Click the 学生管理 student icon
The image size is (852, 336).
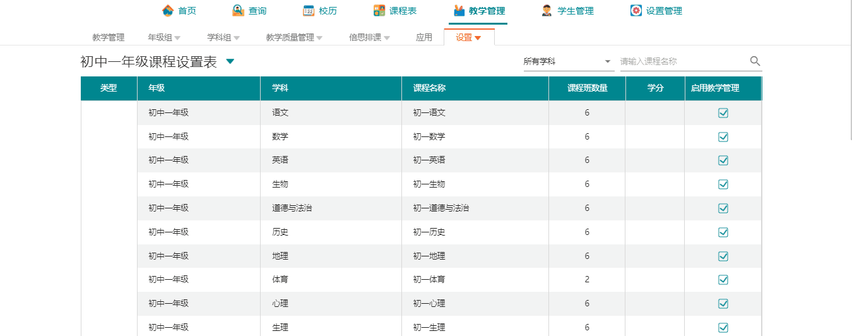tap(547, 11)
